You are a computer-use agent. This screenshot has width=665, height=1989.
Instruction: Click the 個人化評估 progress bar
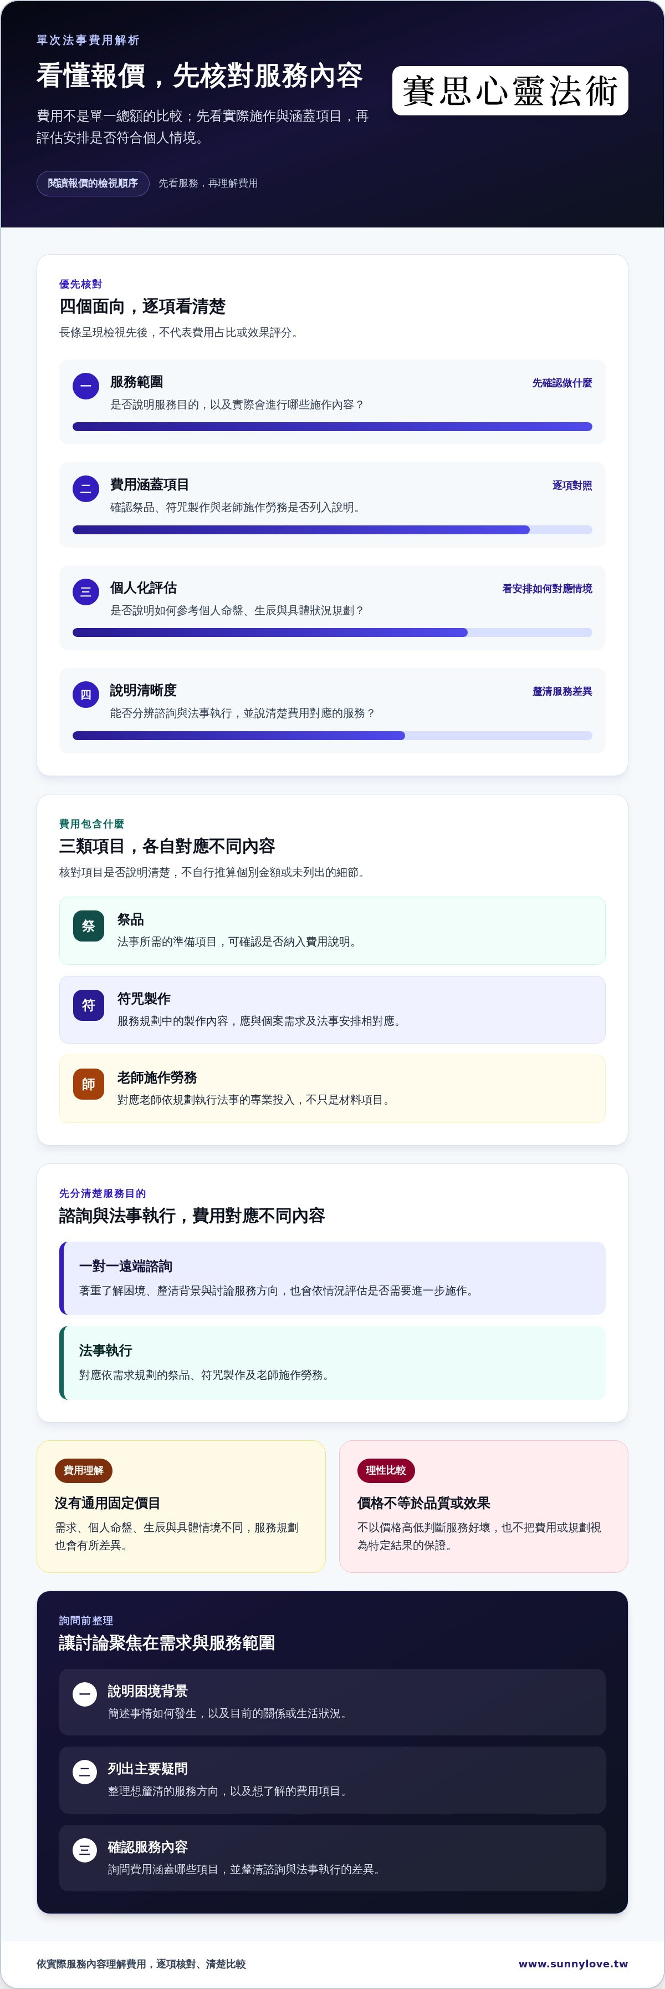[x=332, y=632]
